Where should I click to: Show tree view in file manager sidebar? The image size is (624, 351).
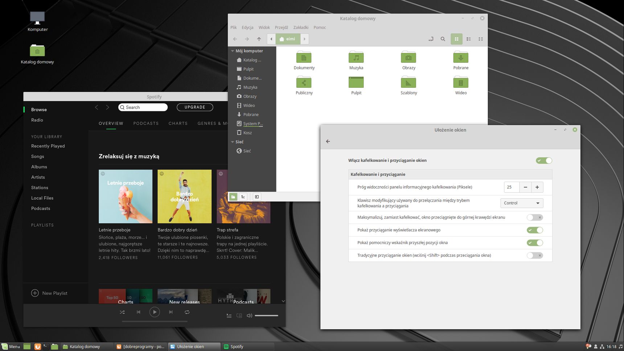(243, 197)
